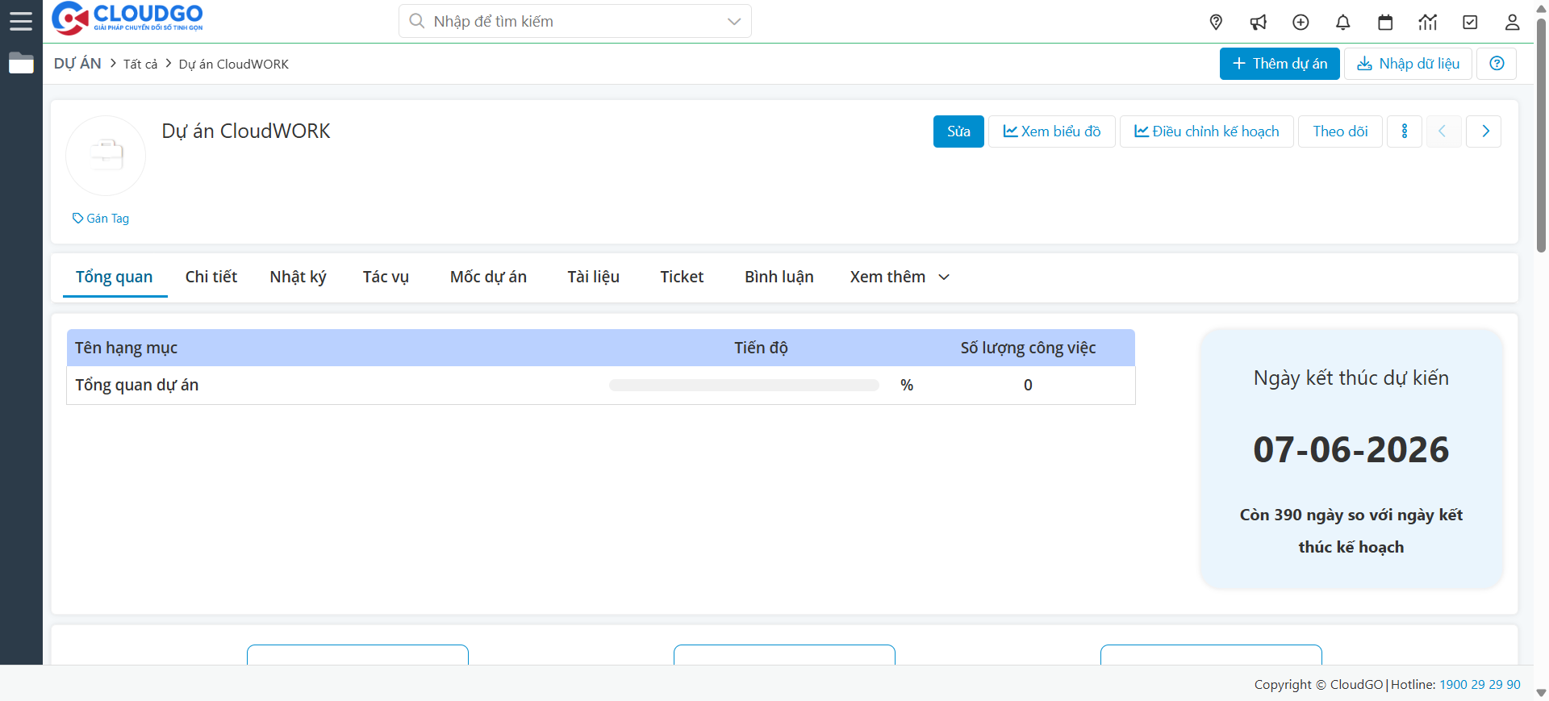1549x701 pixels.
Task: Click the Tiến độ column header
Action: click(x=761, y=348)
